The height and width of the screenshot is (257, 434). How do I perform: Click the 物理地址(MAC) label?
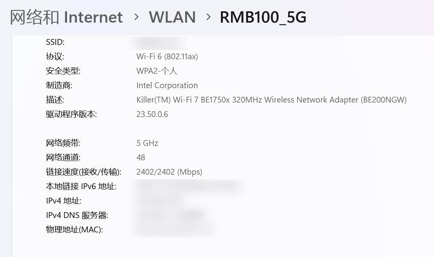pyautogui.click(x=74, y=230)
